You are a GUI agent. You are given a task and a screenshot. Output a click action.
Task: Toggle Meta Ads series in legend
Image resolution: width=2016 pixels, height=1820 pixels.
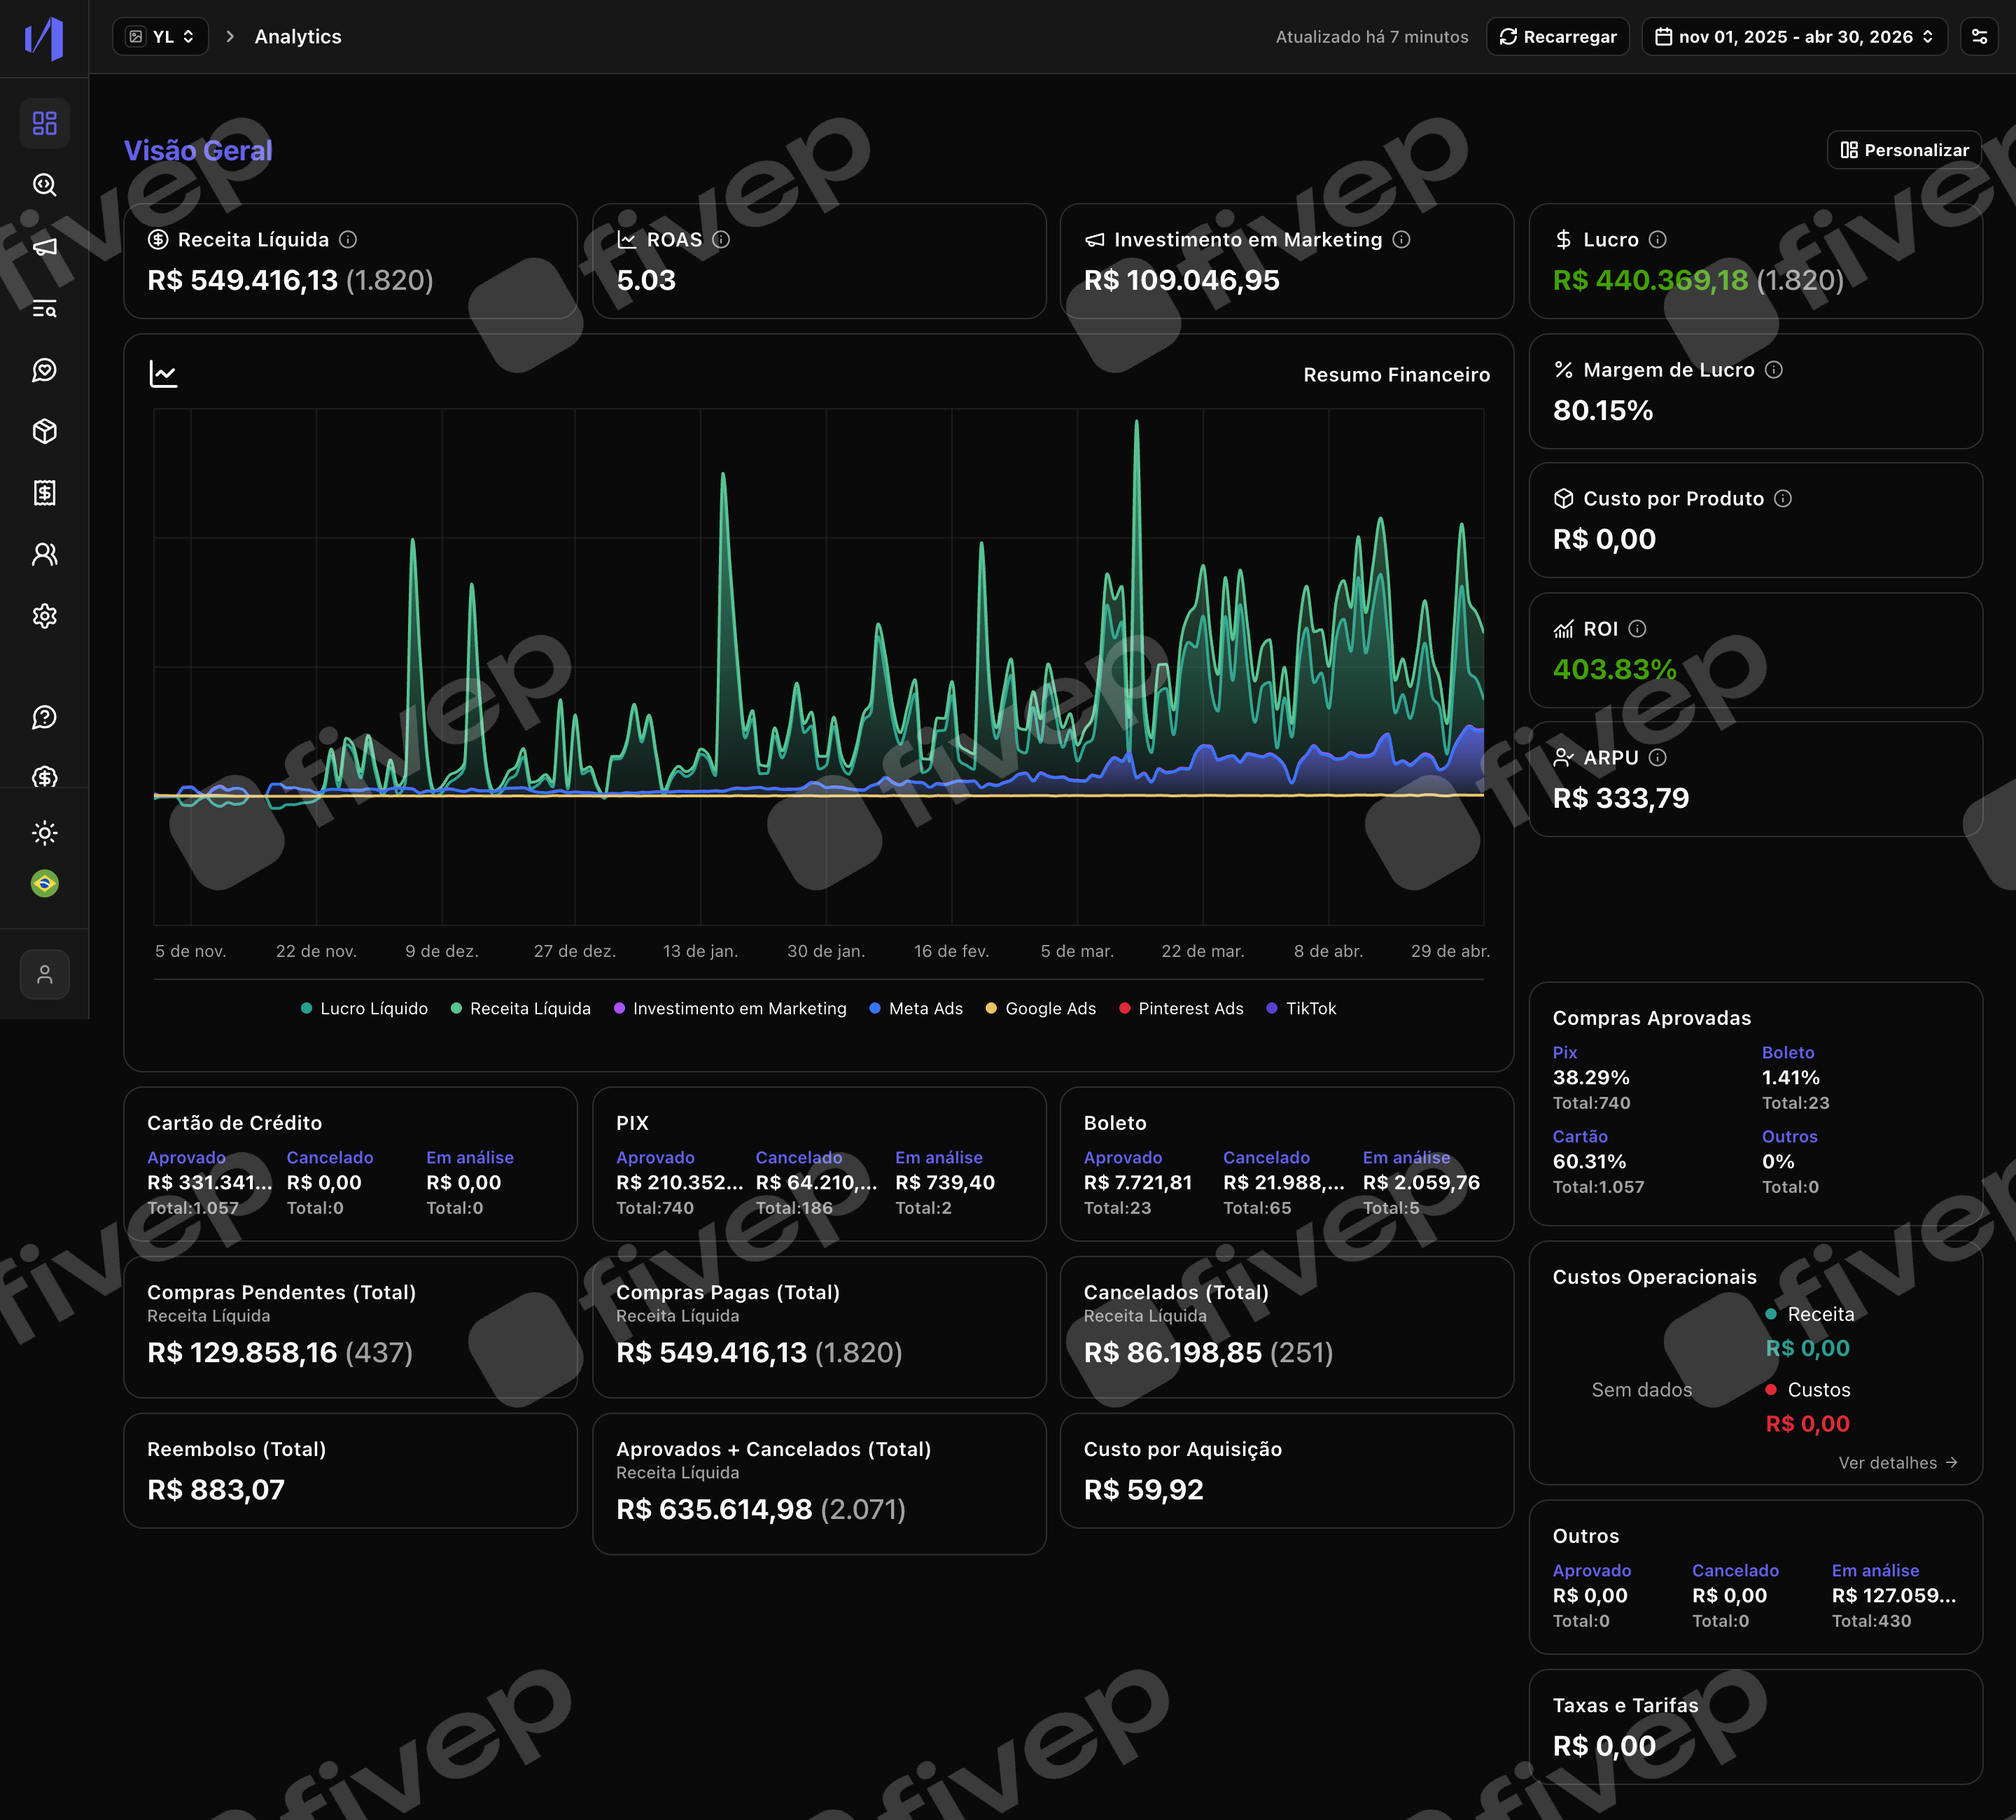click(916, 1008)
